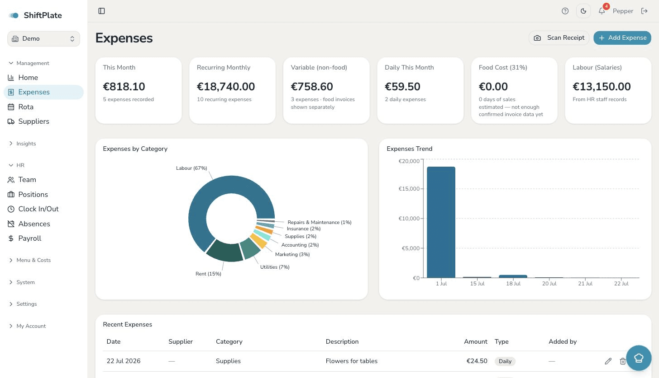
Task: Click the Absences calendar icon
Action: click(11, 224)
